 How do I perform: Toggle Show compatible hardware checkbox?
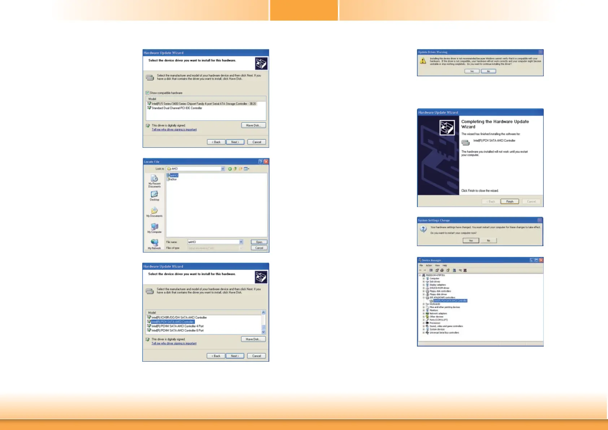click(x=147, y=93)
